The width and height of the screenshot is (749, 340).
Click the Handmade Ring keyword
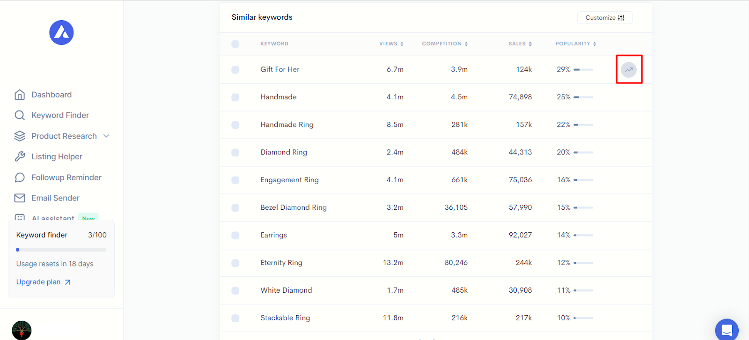[287, 125]
